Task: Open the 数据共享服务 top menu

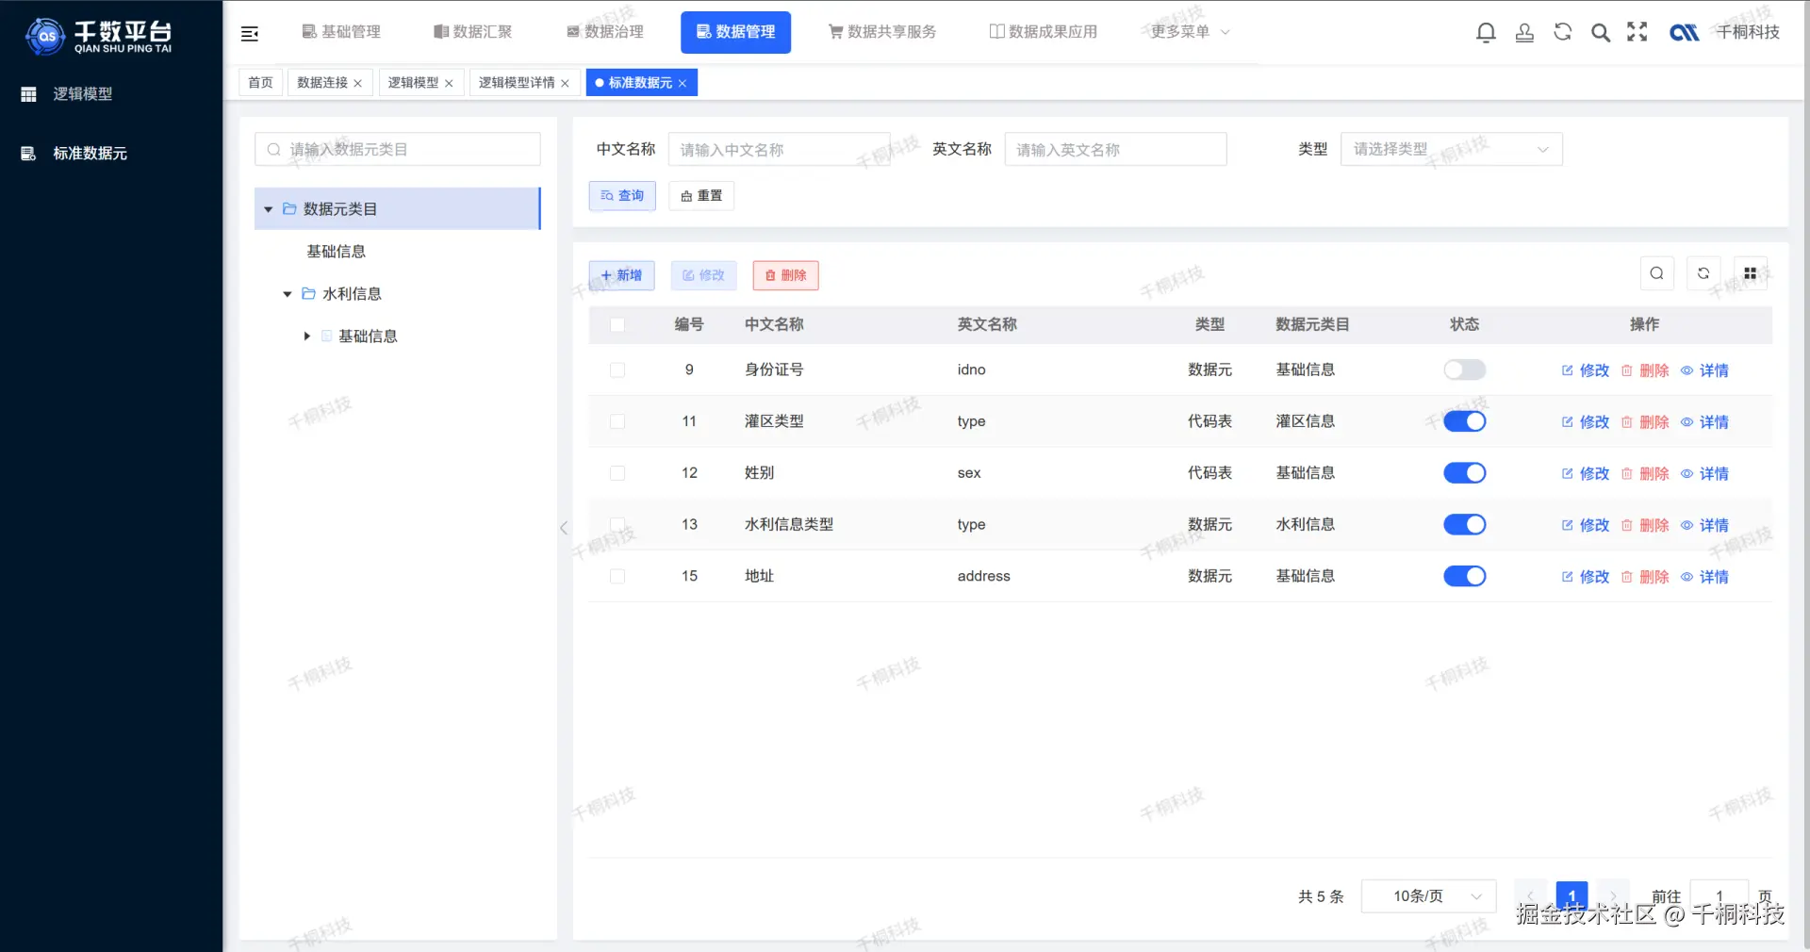Action: pyautogui.click(x=882, y=32)
